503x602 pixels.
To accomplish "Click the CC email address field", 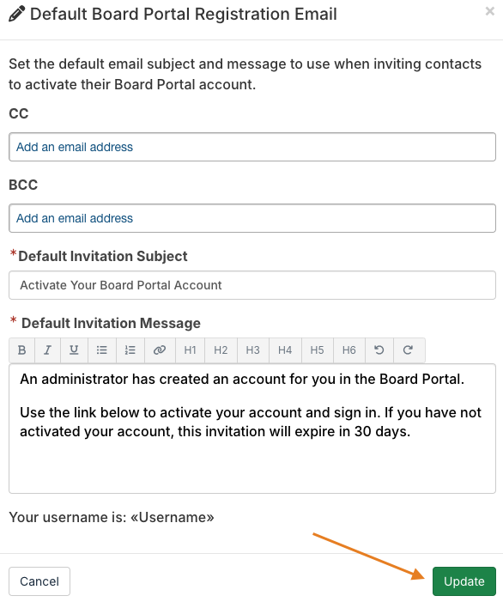I will (252, 147).
